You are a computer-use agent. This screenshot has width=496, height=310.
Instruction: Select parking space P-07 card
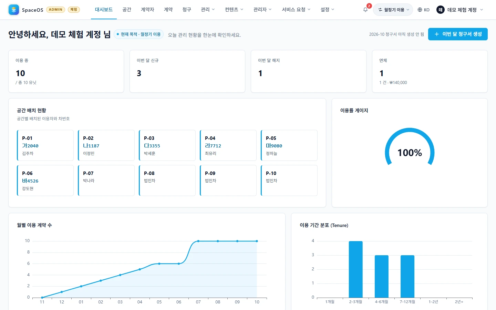click(x=106, y=180)
